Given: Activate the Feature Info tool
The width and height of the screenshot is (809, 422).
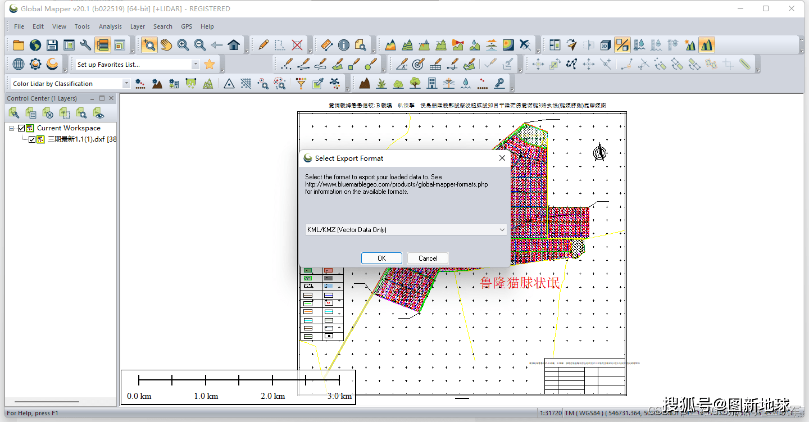Looking at the screenshot, I should pyautogui.click(x=344, y=45).
